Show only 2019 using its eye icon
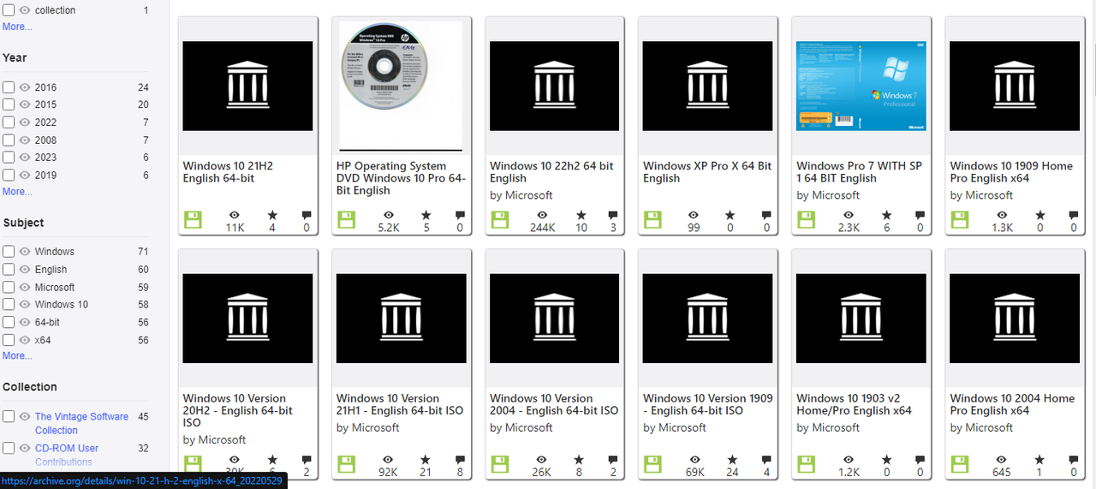 (25, 175)
